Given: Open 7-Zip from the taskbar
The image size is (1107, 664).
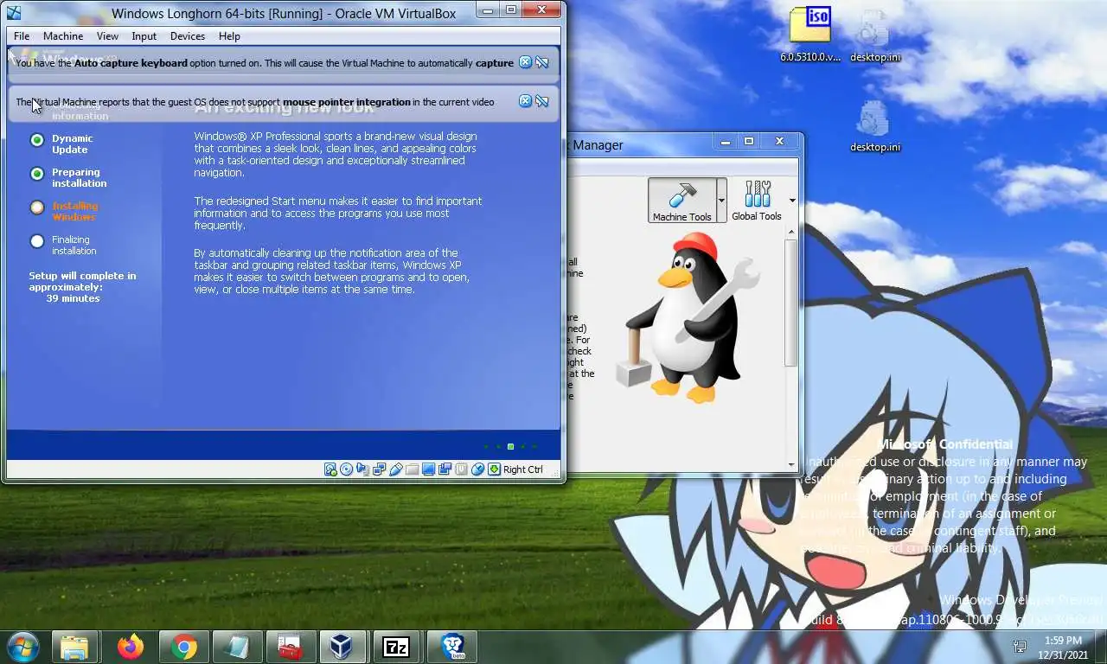Looking at the screenshot, I should 395,647.
